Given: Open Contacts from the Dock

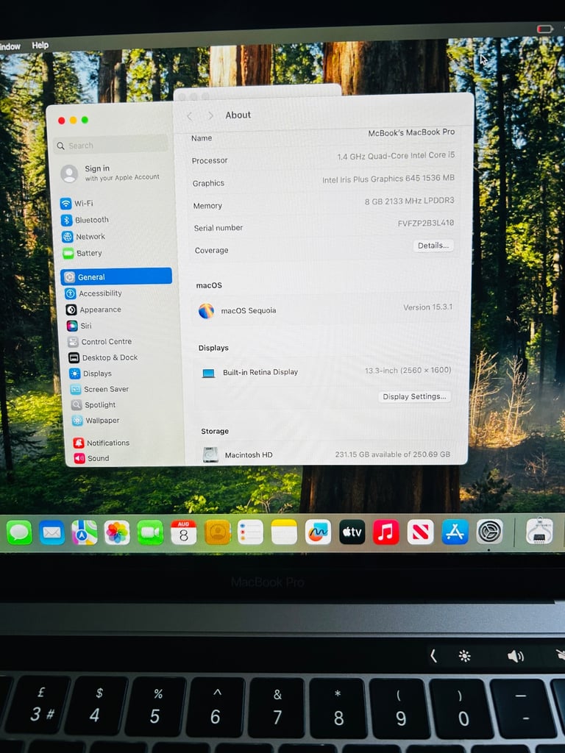Looking at the screenshot, I should (x=218, y=532).
